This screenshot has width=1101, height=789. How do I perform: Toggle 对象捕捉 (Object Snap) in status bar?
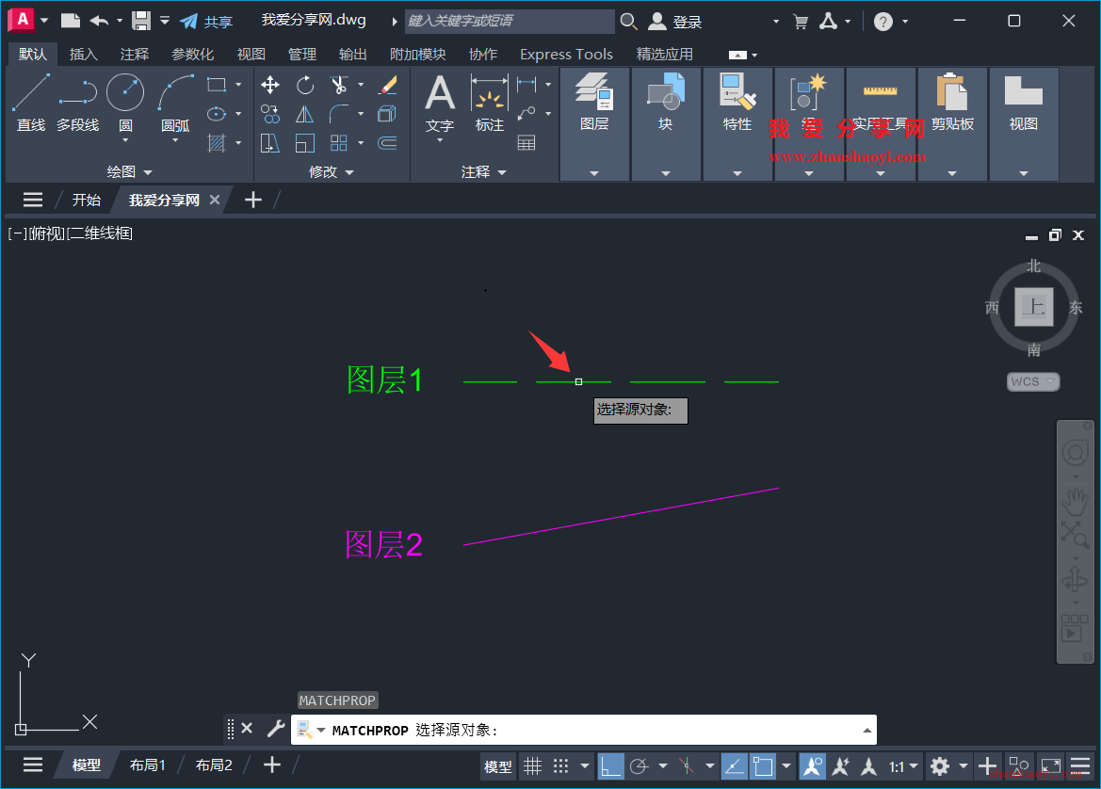pyautogui.click(x=764, y=765)
